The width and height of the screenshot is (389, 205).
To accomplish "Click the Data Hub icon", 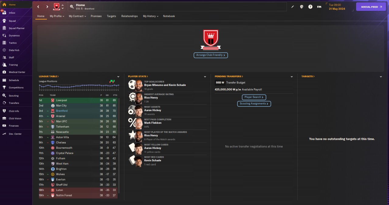I will click(x=4, y=50).
